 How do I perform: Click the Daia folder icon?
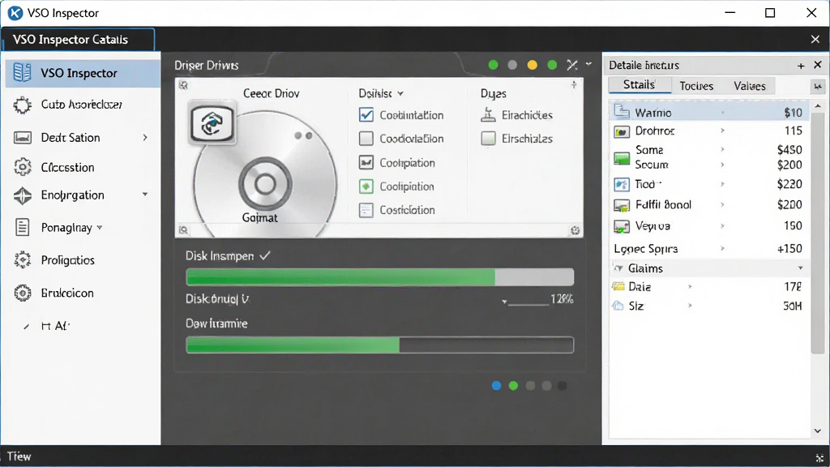618,286
